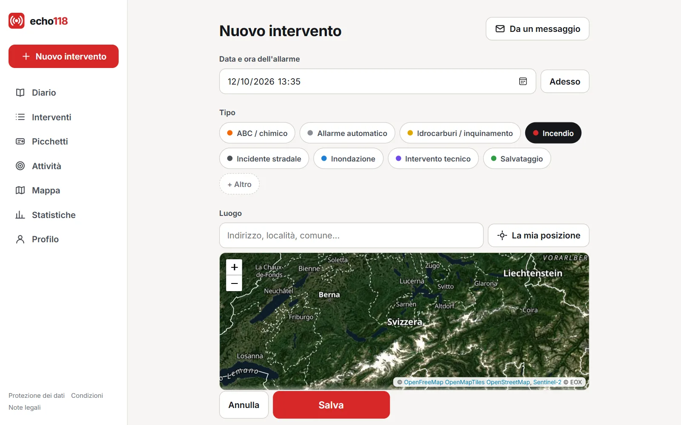Image resolution: width=681 pixels, height=425 pixels.
Task: Cancel with the Annulla button
Action: (x=244, y=405)
